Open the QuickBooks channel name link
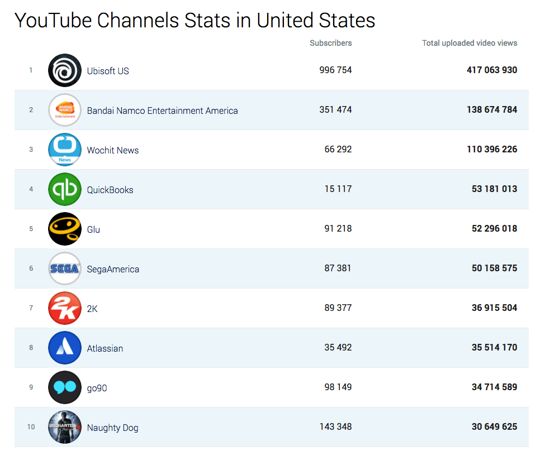Image resolution: width=545 pixels, height=451 pixels. coord(110,190)
